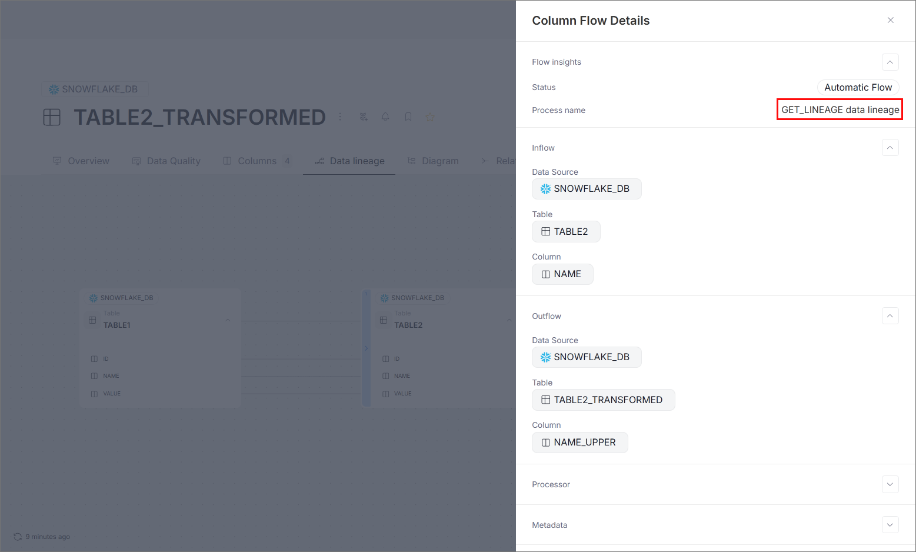Collapse the Flow insights section
Image resolution: width=916 pixels, height=552 pixels.
click(890, 62)
